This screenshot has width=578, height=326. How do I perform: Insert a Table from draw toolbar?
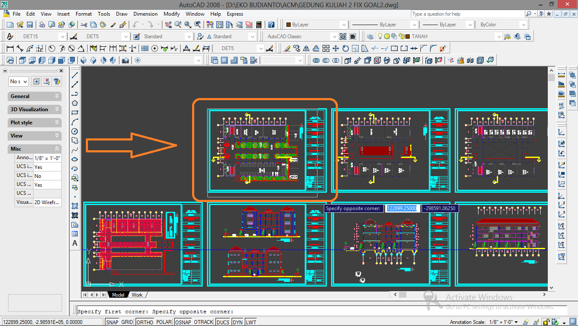pos(75,234)
